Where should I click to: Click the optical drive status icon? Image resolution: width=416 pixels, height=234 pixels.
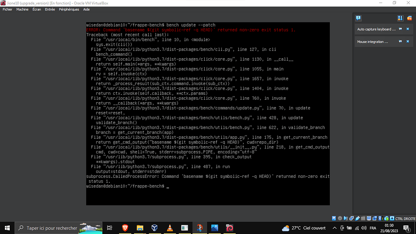(340, 218)
